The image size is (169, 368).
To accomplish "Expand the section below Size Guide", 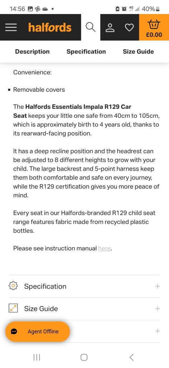I will 158,331.
